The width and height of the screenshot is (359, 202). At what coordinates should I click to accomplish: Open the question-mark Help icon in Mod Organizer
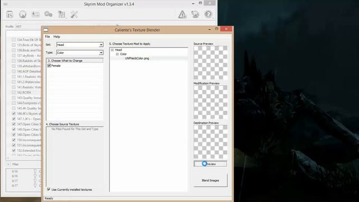pyautogui.click(x=208, y=15)
